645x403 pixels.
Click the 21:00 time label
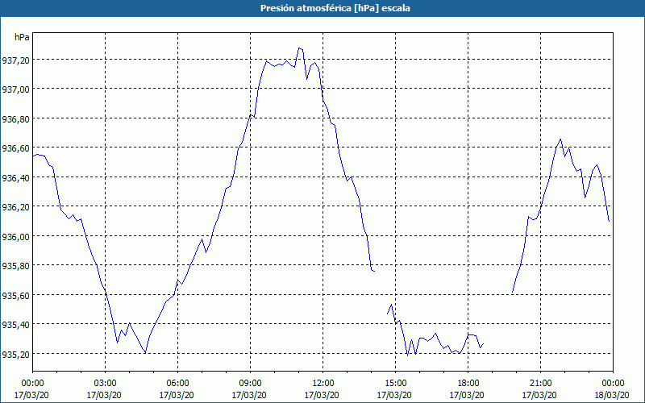click(x=540, y=384)
